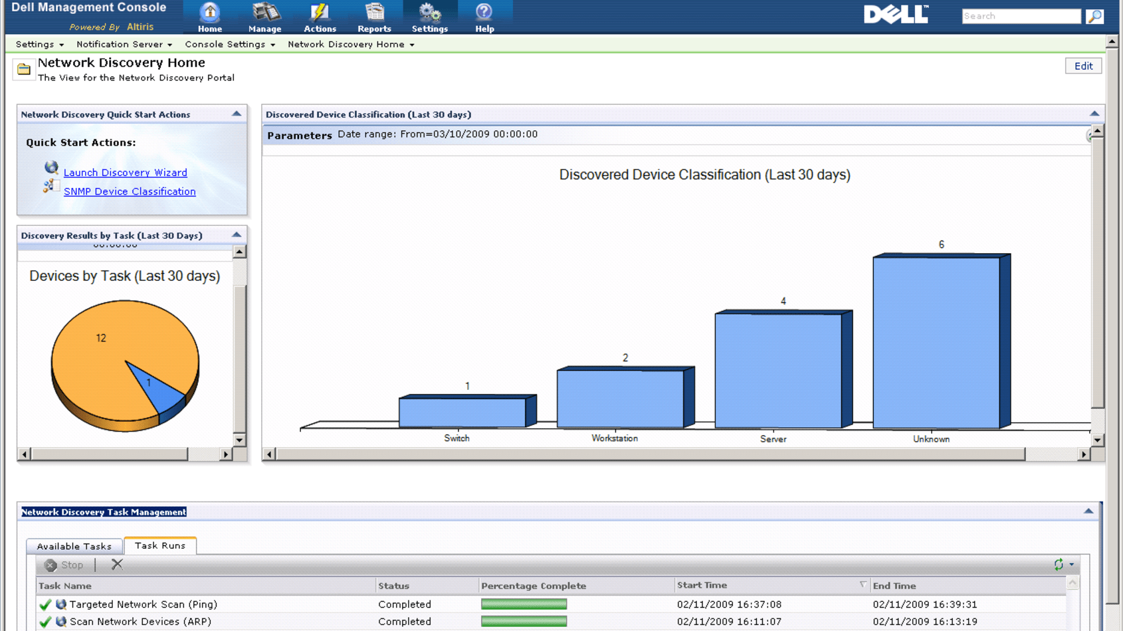
Task: Click pie panel scroll down arrow
Action: point(239,440)
